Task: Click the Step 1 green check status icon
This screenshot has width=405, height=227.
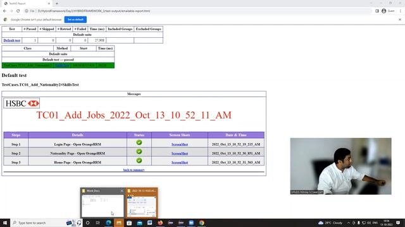Action: click(139, 143)
